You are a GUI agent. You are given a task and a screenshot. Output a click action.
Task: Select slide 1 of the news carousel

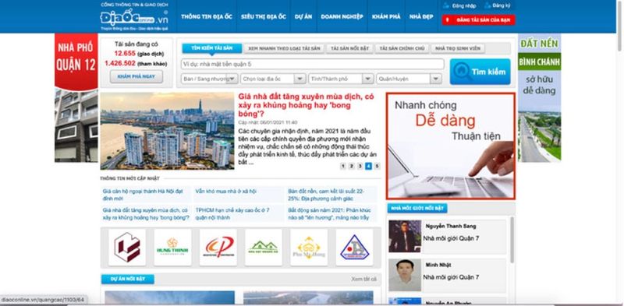pyautogui.click(x=343, y=166)
